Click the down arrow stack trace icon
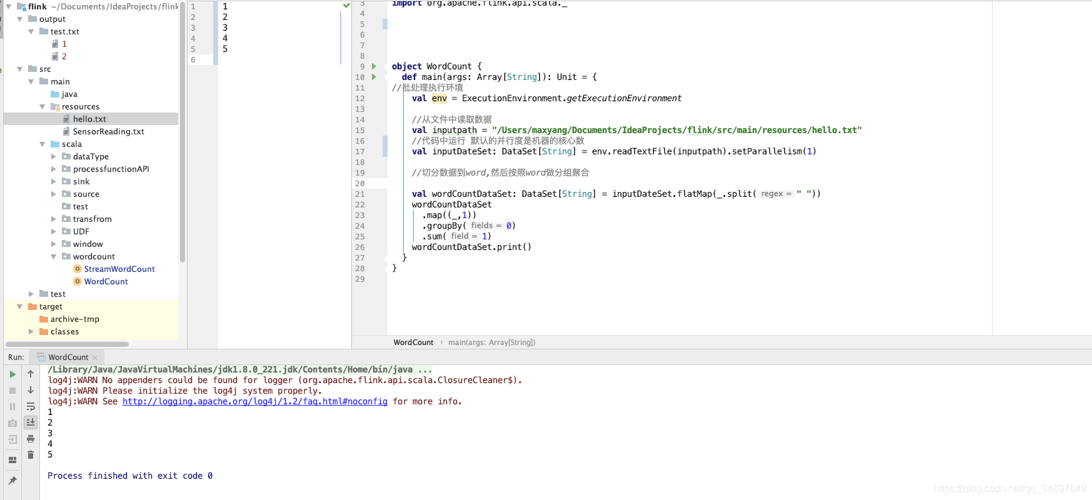Viewport: 1092px width, 500px height. pyautogui.click(x=31, y=390)
